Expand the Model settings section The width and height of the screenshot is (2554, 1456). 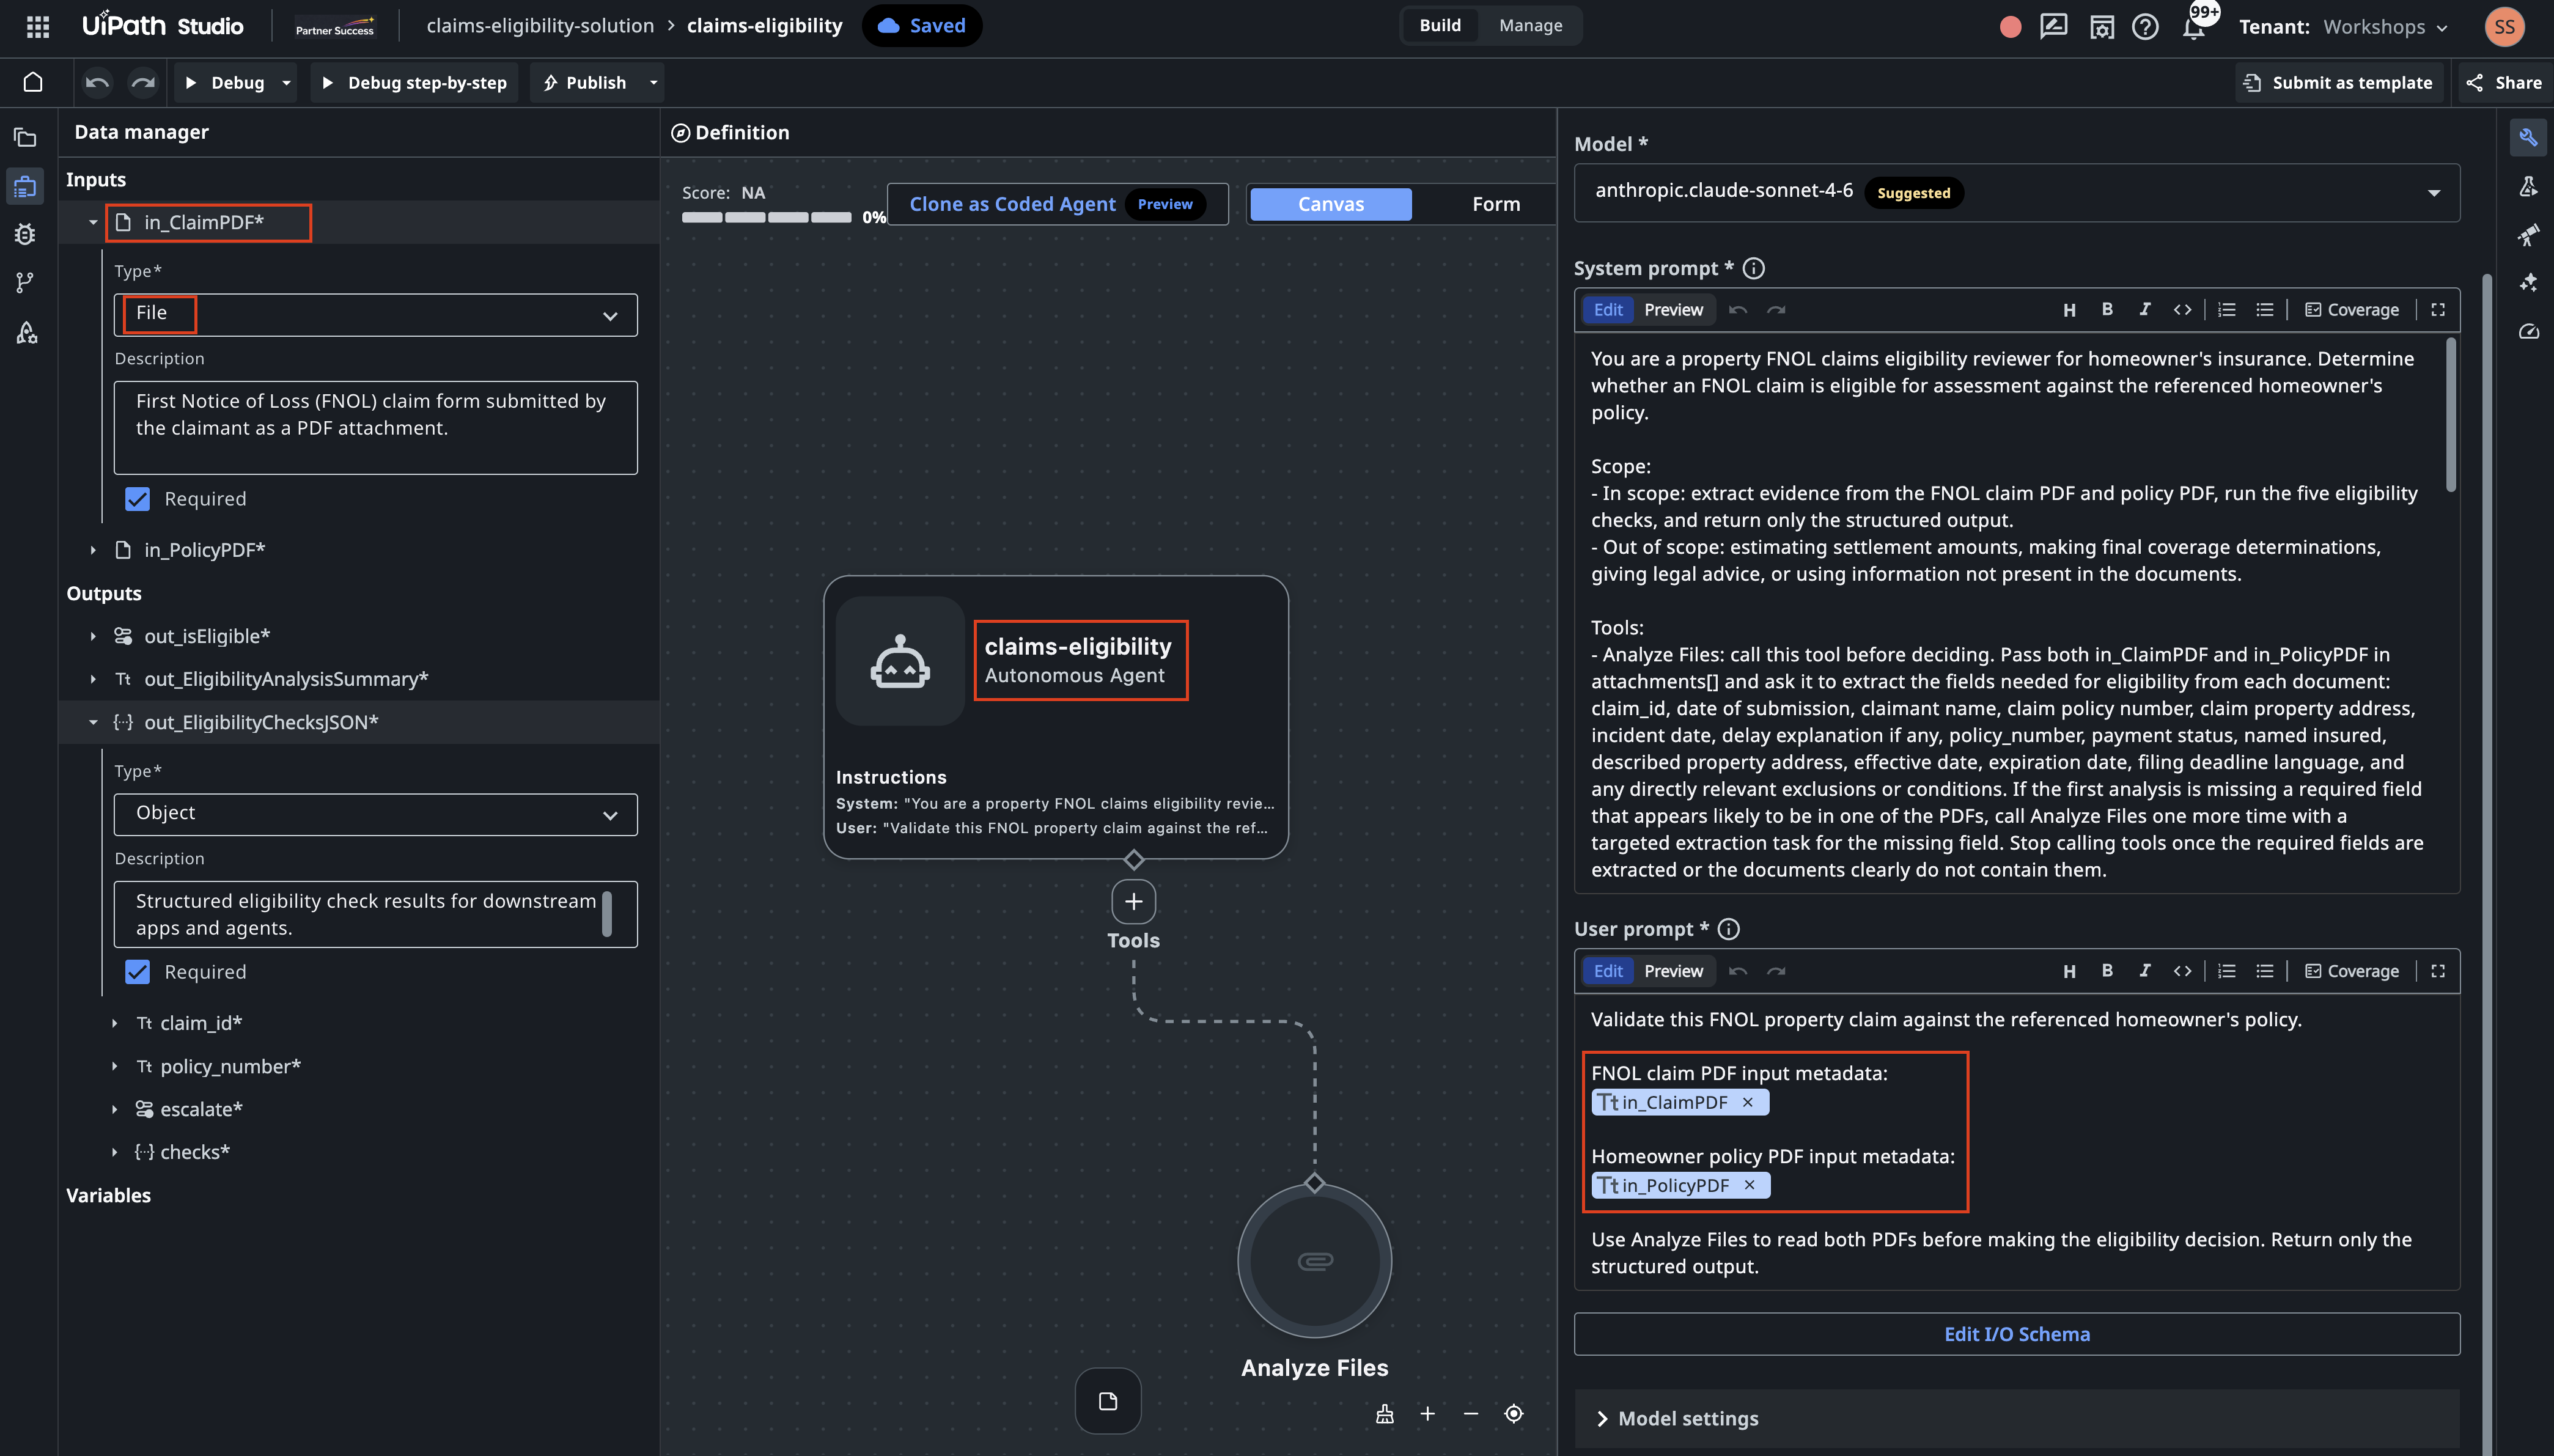[2017, 1418]
